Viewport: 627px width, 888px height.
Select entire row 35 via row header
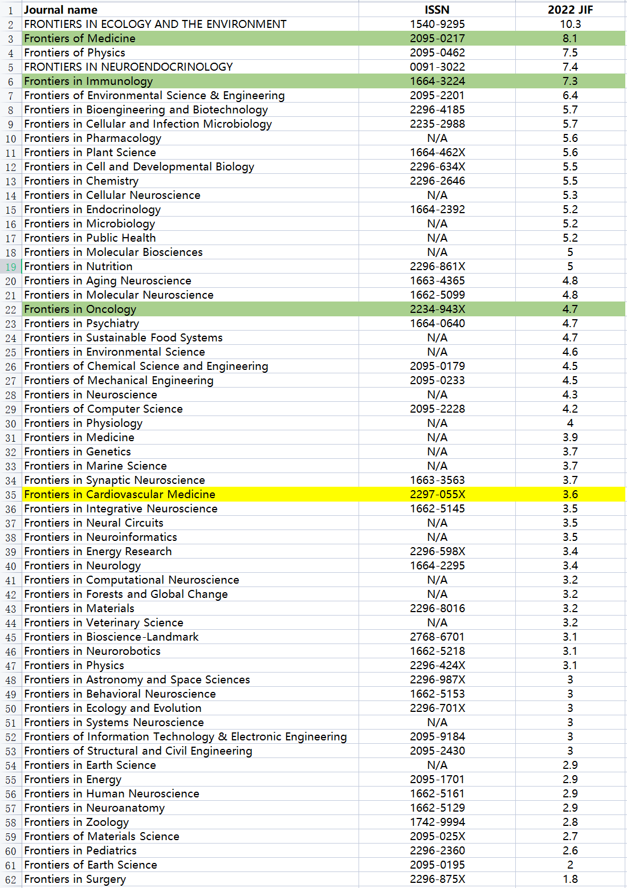(11, 494)
